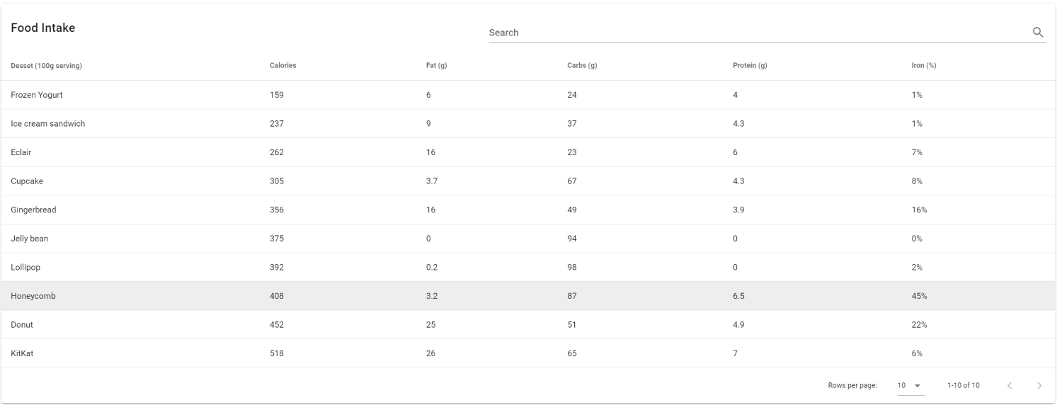Sort by Iron (%) column header
This screenshot has width=1062, height=405.
pos(923,66)
